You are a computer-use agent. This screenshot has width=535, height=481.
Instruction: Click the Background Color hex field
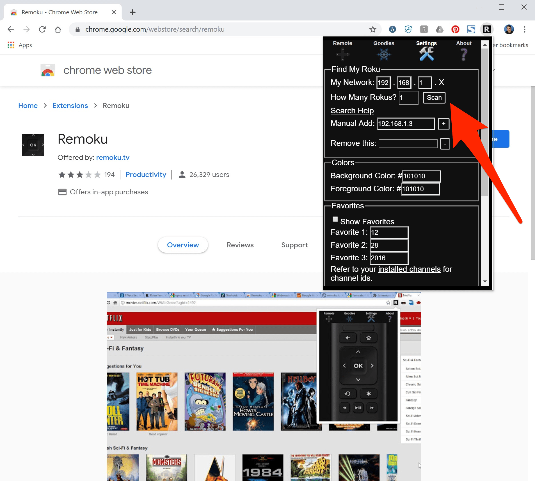(x=422, y=176)
